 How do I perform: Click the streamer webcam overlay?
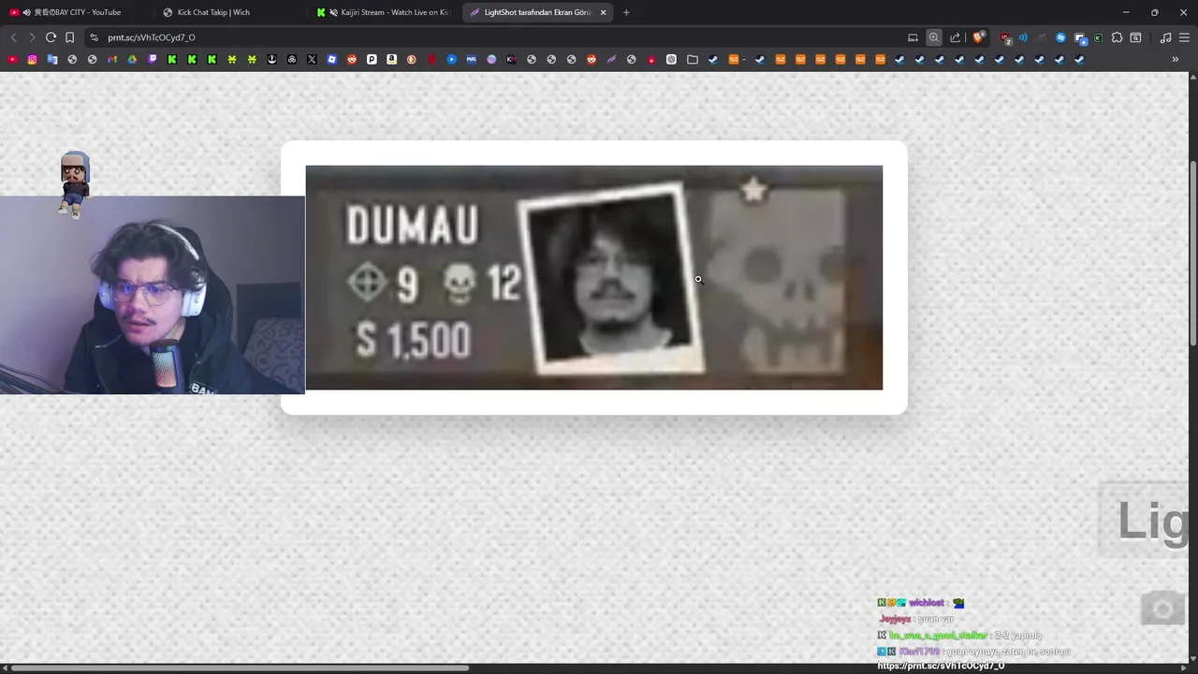tap(153, 295)
